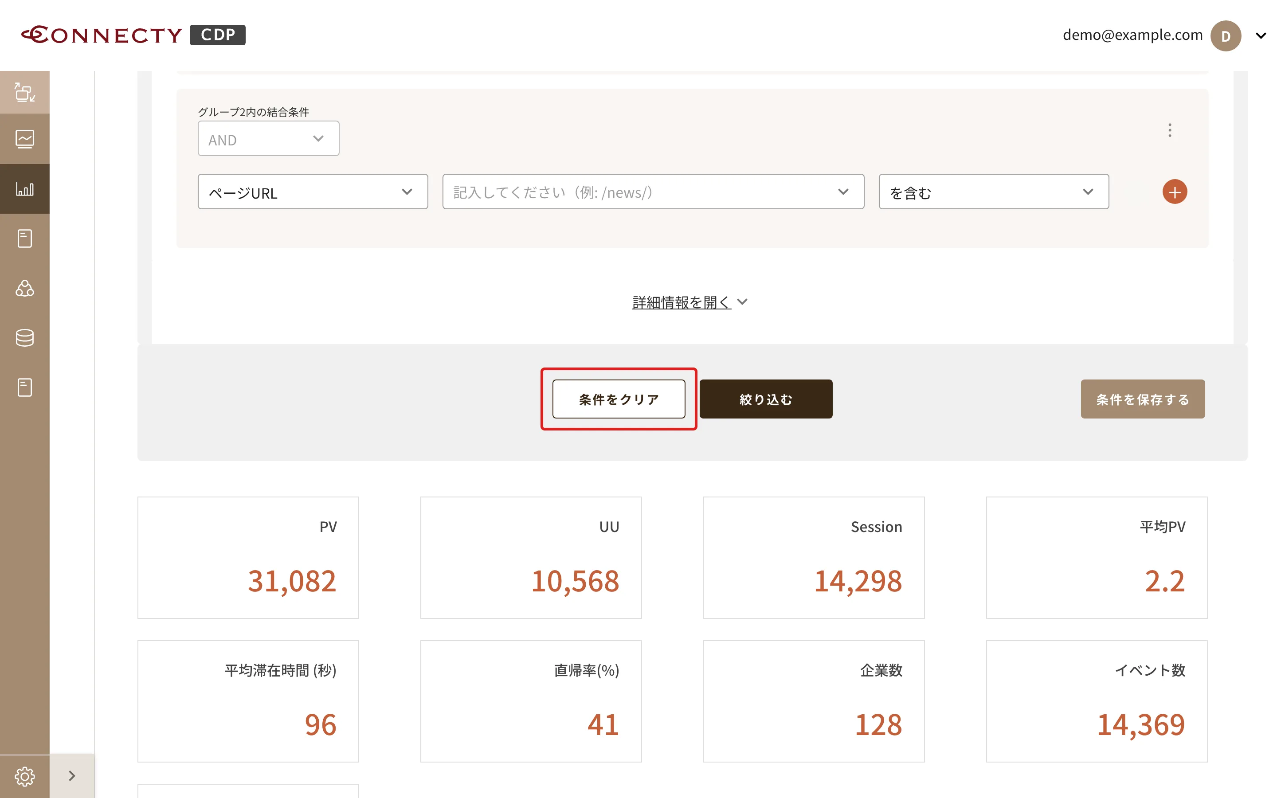Add a condition with the plus button
The height and width of the screenshot is (798, 1277).
coord(1175,192)
